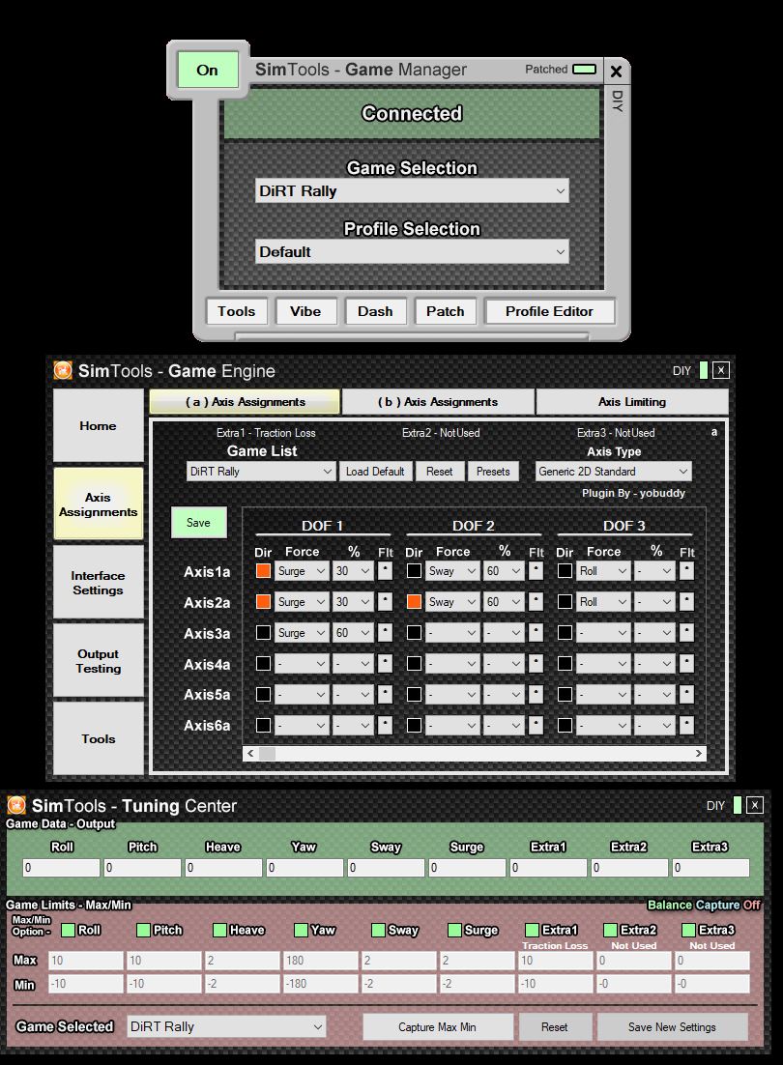783x1065 pixels.
Task: Close the Tuning Center window with X
Action: pyautogui.click(x=754, y=806)
